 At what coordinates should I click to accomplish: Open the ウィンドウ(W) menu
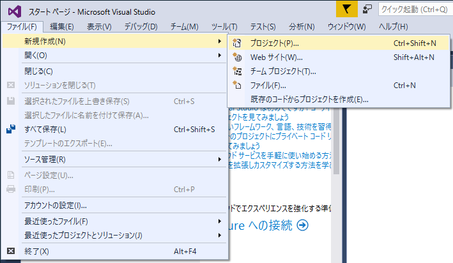[346, 27]
